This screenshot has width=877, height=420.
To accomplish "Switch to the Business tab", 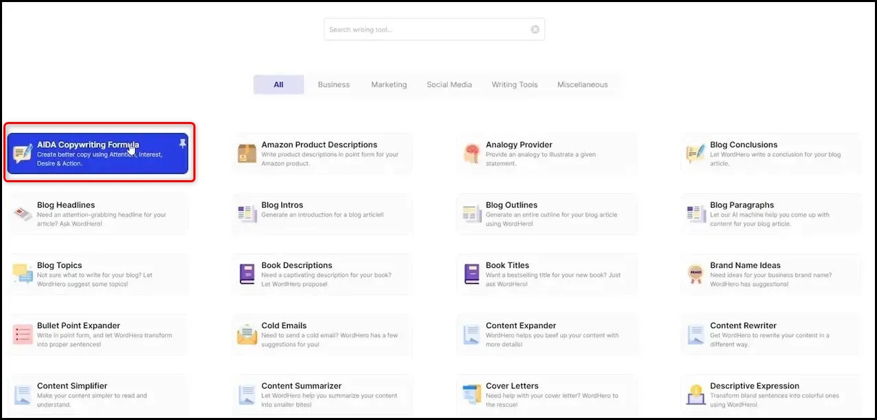I will [x=333, y=84].
